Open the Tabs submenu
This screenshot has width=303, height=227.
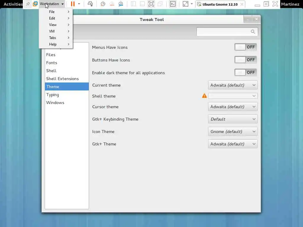pyautogui.click(x=56, y=38)
